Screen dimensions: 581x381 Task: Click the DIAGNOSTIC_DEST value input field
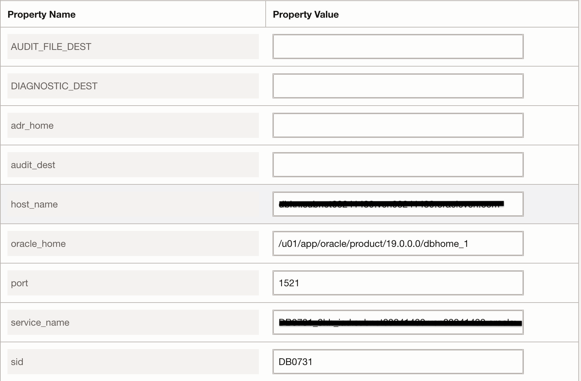click(x=397, y=86)
